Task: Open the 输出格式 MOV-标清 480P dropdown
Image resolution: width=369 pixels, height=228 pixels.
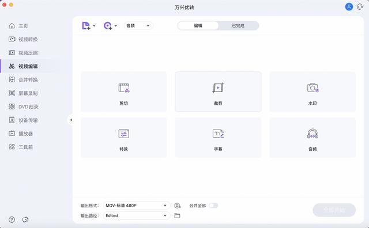Action: click(137, 206)
